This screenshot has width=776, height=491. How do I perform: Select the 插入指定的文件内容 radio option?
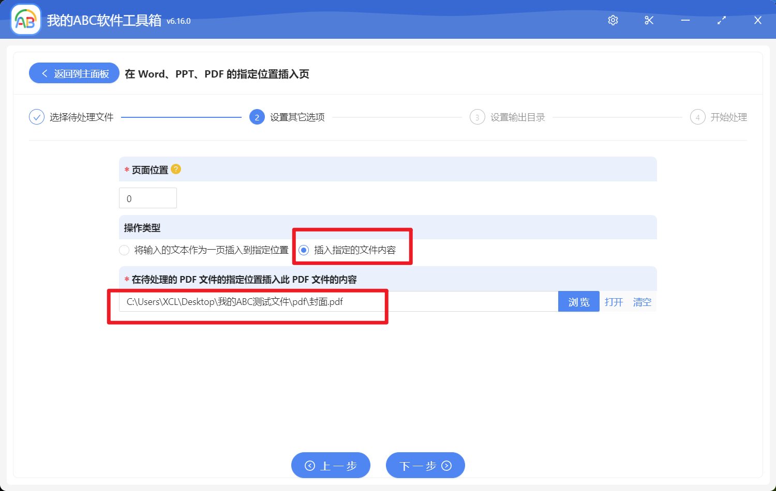304,250
